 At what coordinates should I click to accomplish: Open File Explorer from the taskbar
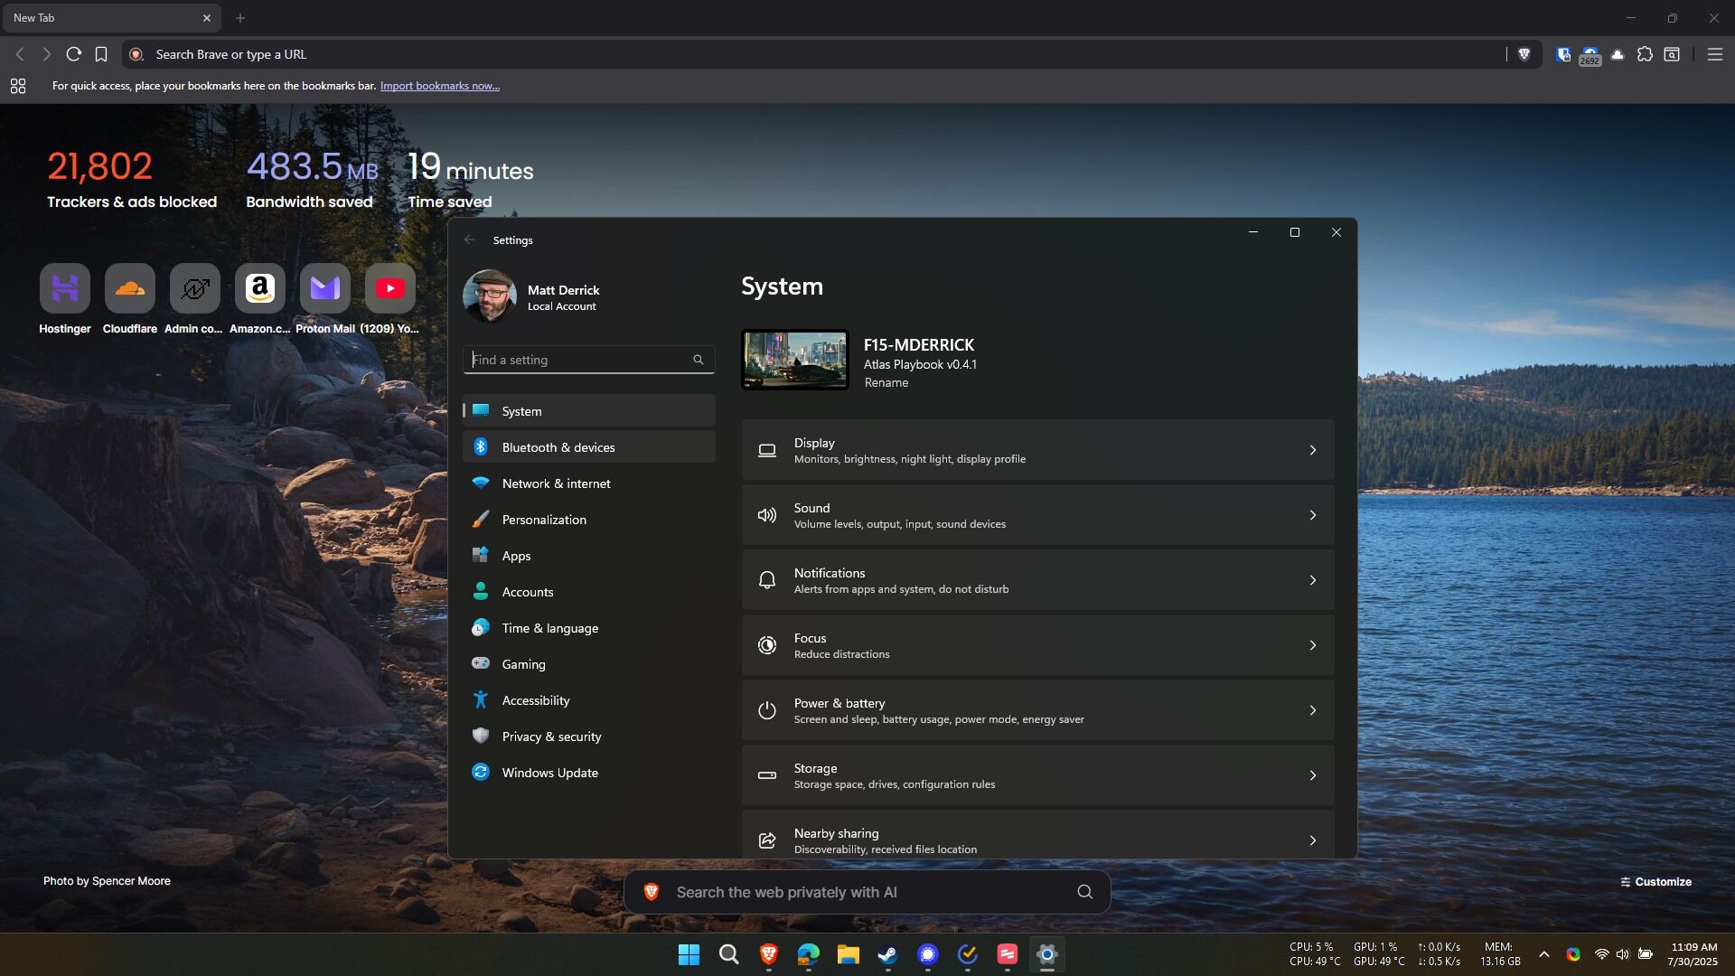click(x=848, y=954)
